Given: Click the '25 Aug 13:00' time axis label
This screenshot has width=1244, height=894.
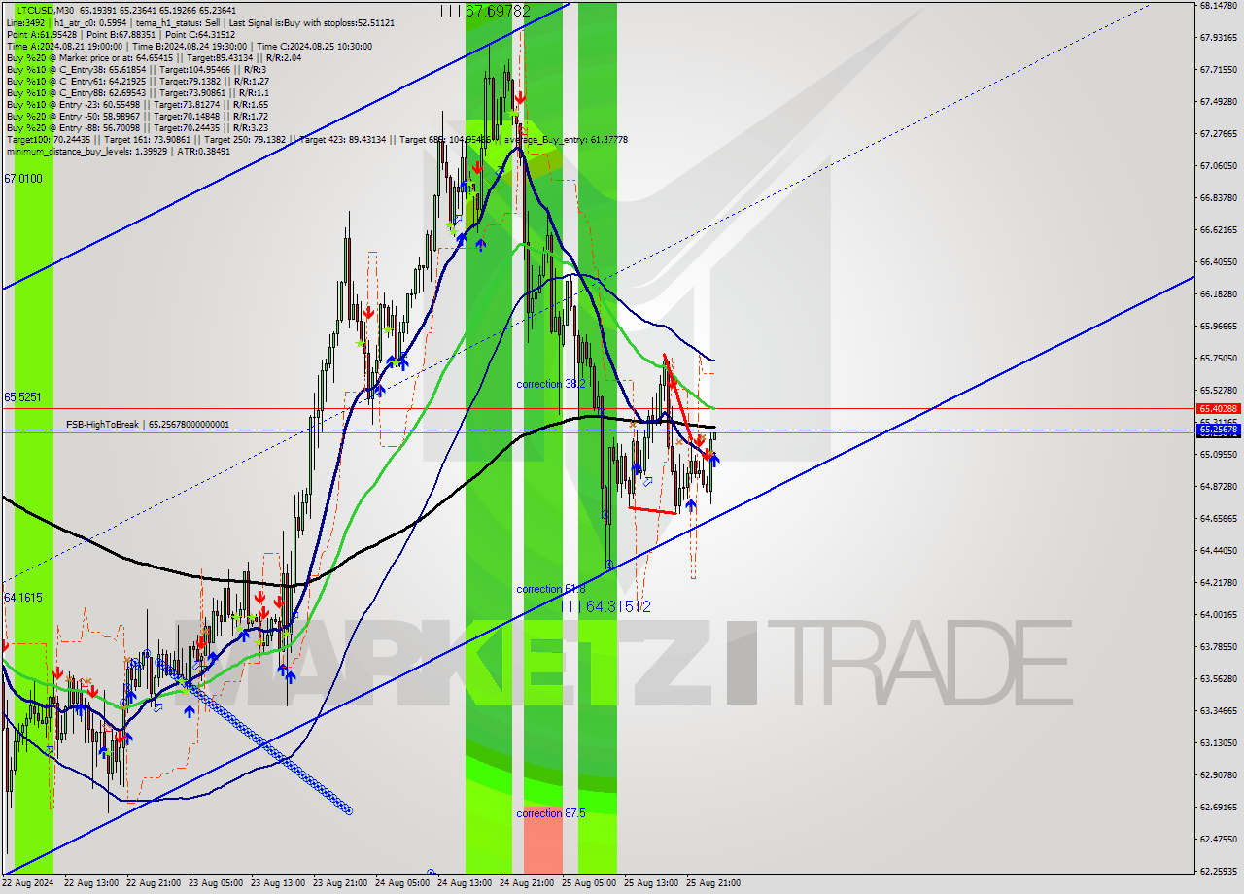Looking at the screenshot, I should point(650,883).
